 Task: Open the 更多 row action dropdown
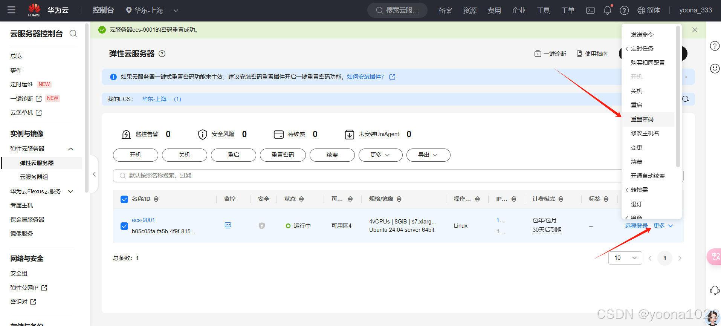(x=663, y=225)
